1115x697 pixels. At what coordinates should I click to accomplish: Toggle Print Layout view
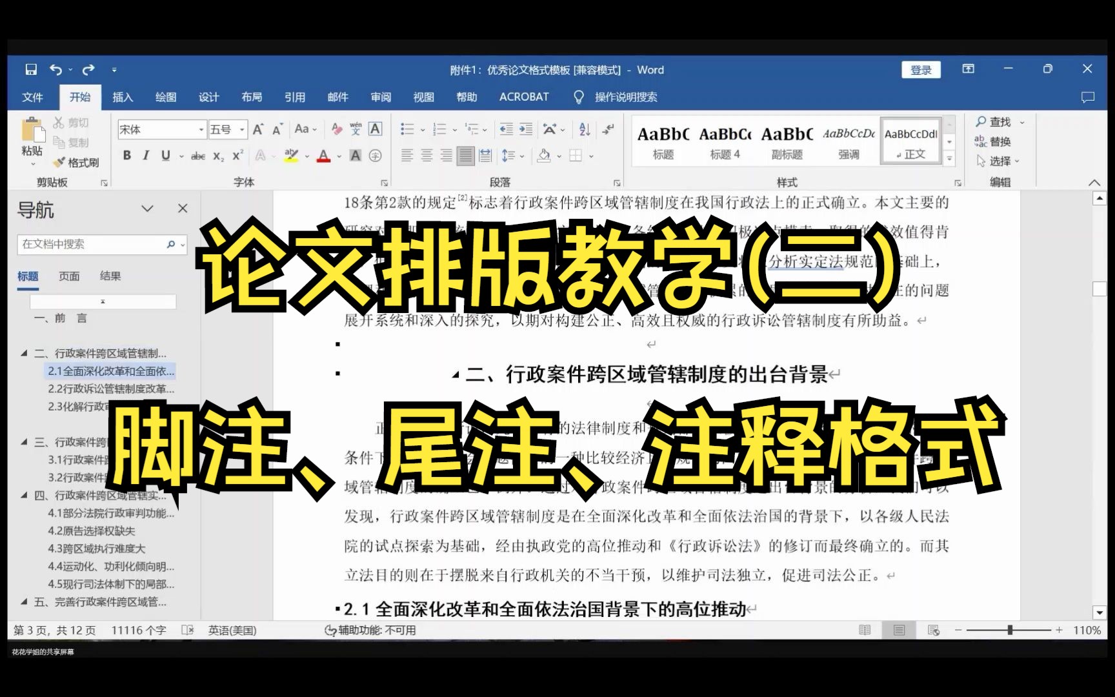tap(899, 630)
